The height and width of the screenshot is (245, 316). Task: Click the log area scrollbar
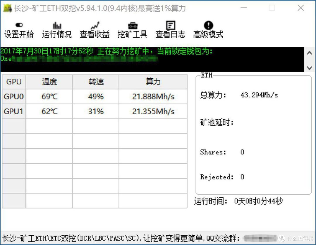pyautogui.click(x=310, y=61)
